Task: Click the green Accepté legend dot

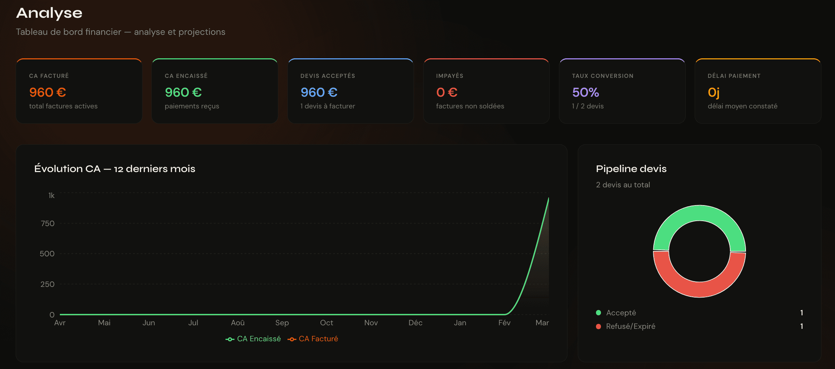Action: [598, 313]
